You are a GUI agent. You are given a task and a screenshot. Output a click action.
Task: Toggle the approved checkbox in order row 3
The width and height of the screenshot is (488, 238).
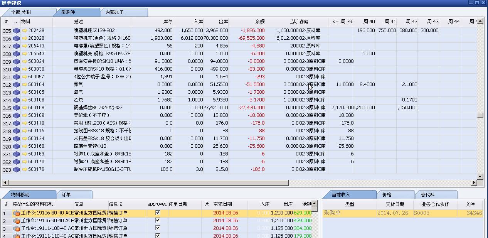158,228
